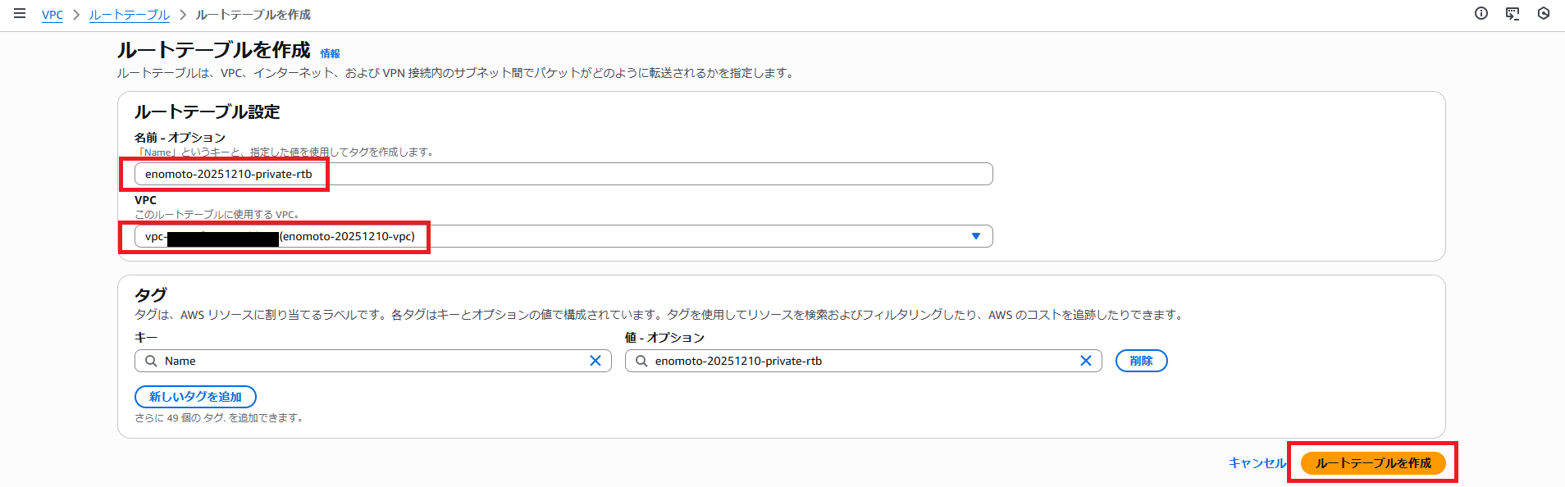Image resolution: width=1565 pixels, height=487 pixels.
Task: Click search icon in tag key field
Action: pyautogui.click(x=151, y=361)
